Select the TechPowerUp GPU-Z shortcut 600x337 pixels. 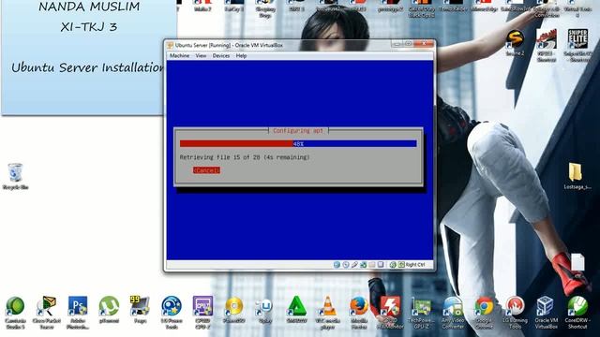tap(421, 312)
